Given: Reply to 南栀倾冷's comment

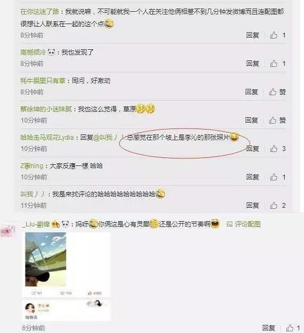Looking at the screenshot, I should pos(253,64).
